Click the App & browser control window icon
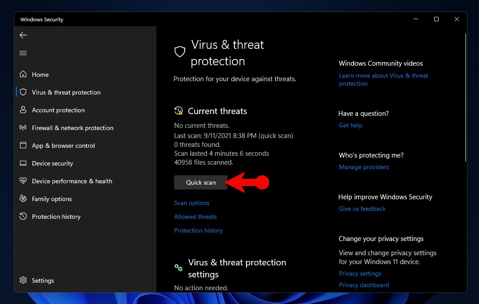This screenshot has width=479, height=304. [x=23, y=145]
